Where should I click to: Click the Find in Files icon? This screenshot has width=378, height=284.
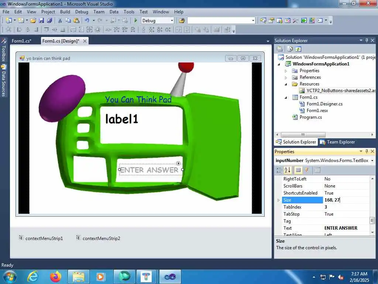coord(182,21)
